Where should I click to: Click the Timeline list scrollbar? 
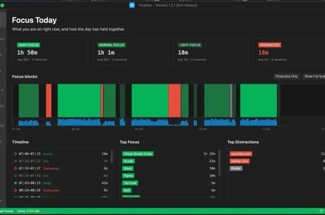pos(112,157)
